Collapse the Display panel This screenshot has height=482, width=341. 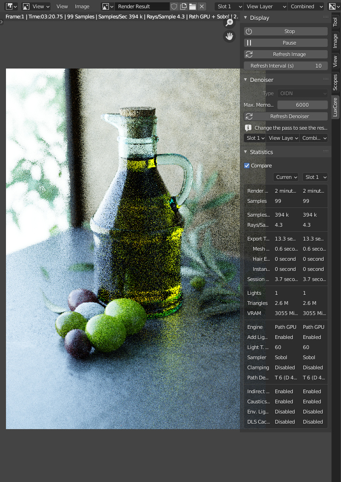pos(245,18)
